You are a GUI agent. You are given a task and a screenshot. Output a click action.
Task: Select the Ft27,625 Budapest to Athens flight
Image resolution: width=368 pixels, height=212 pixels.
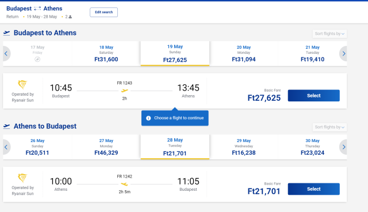(313, 96)
